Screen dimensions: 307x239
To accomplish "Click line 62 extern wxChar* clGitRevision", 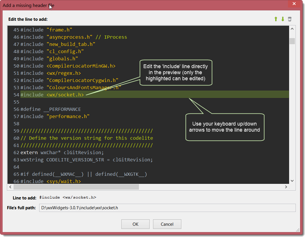I will pyautogui.click(x=62, y=152).
